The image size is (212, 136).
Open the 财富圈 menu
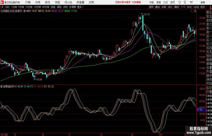pyautogui.click(x=80, y=2)
